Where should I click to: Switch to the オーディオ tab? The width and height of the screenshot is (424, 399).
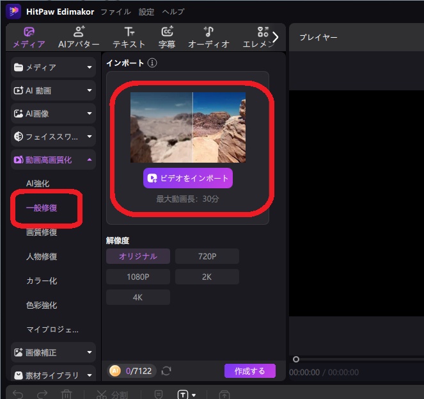click(208, 38)
